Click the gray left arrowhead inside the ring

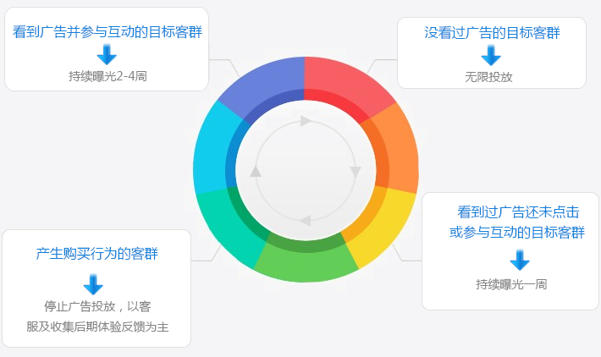pos(256,171)
